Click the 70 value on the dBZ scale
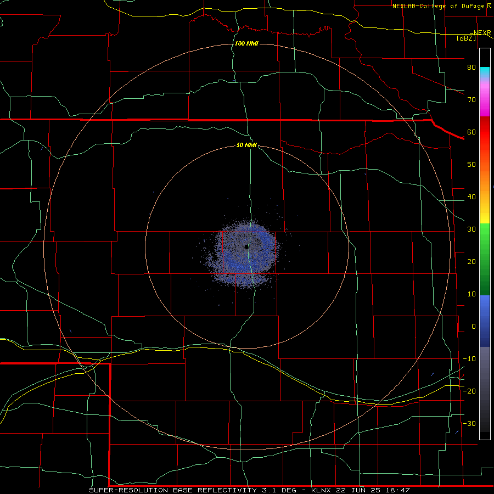Viewport: 494px width, 494px height. point(471,100)
